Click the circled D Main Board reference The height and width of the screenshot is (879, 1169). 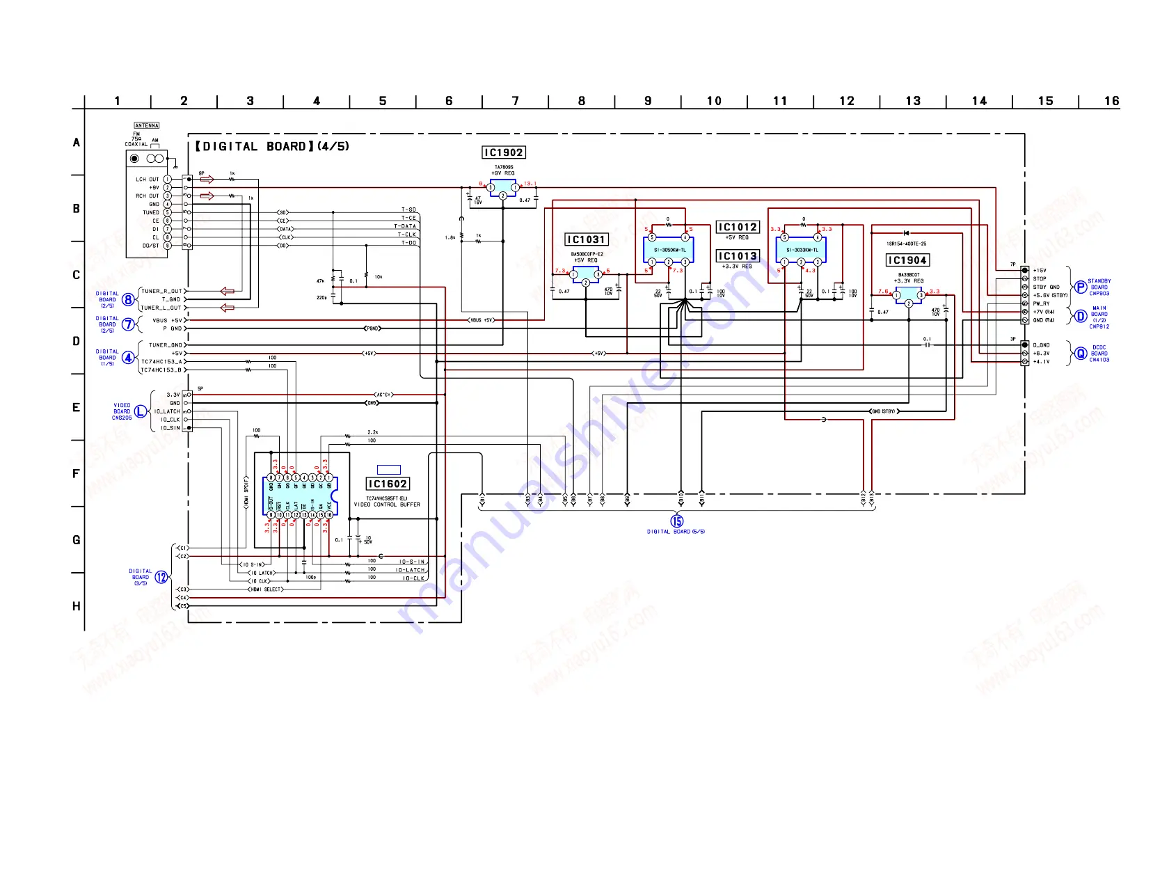click(1081, 317)
